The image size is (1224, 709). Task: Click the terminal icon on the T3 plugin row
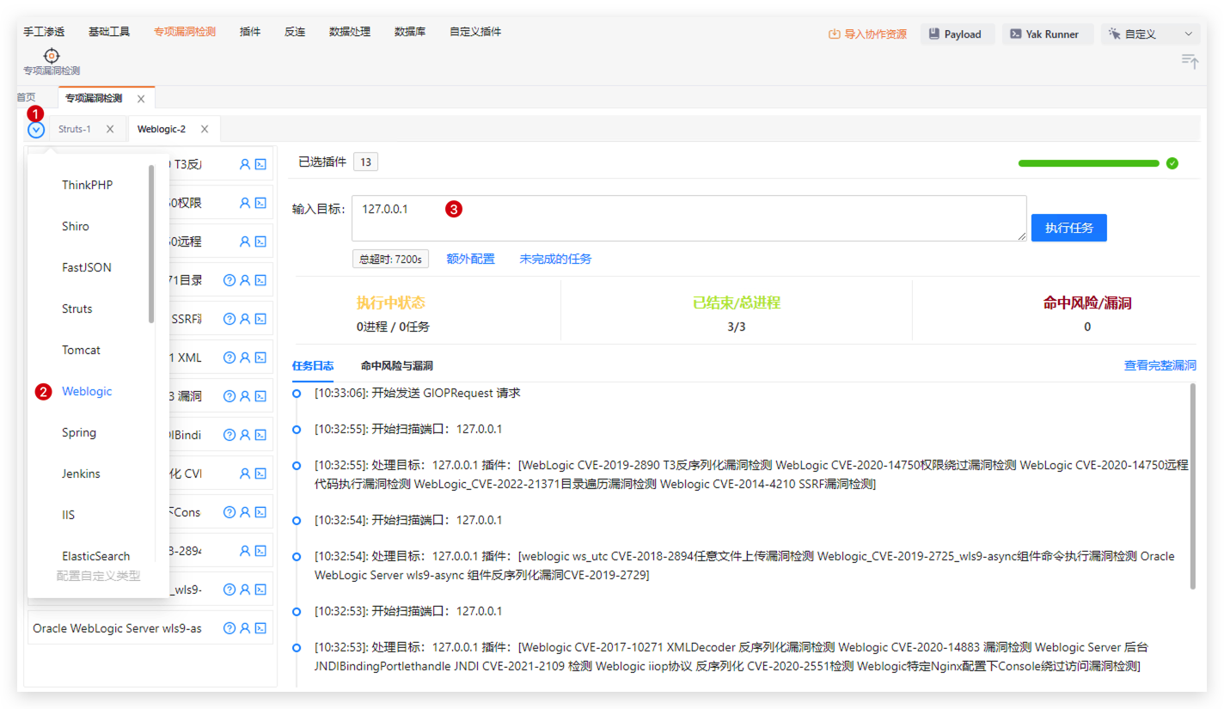coord(260,164)
